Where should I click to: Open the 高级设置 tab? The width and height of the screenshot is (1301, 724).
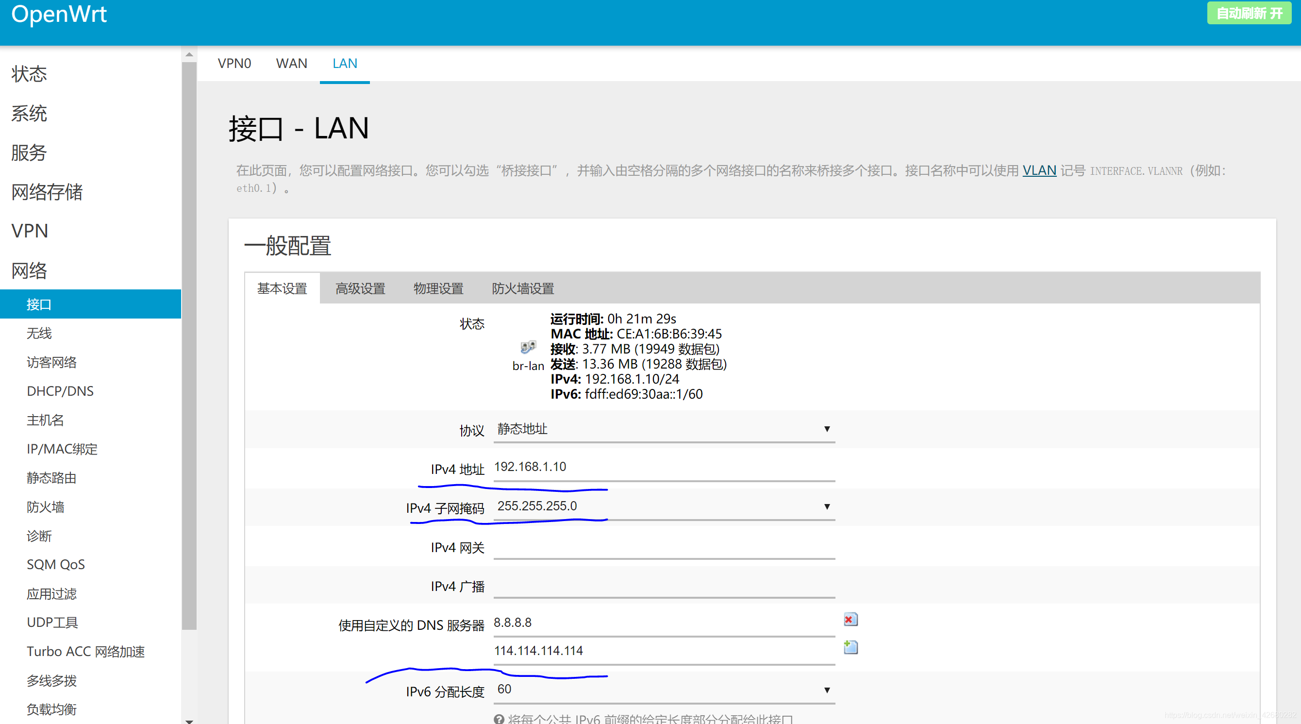(361, 288)
